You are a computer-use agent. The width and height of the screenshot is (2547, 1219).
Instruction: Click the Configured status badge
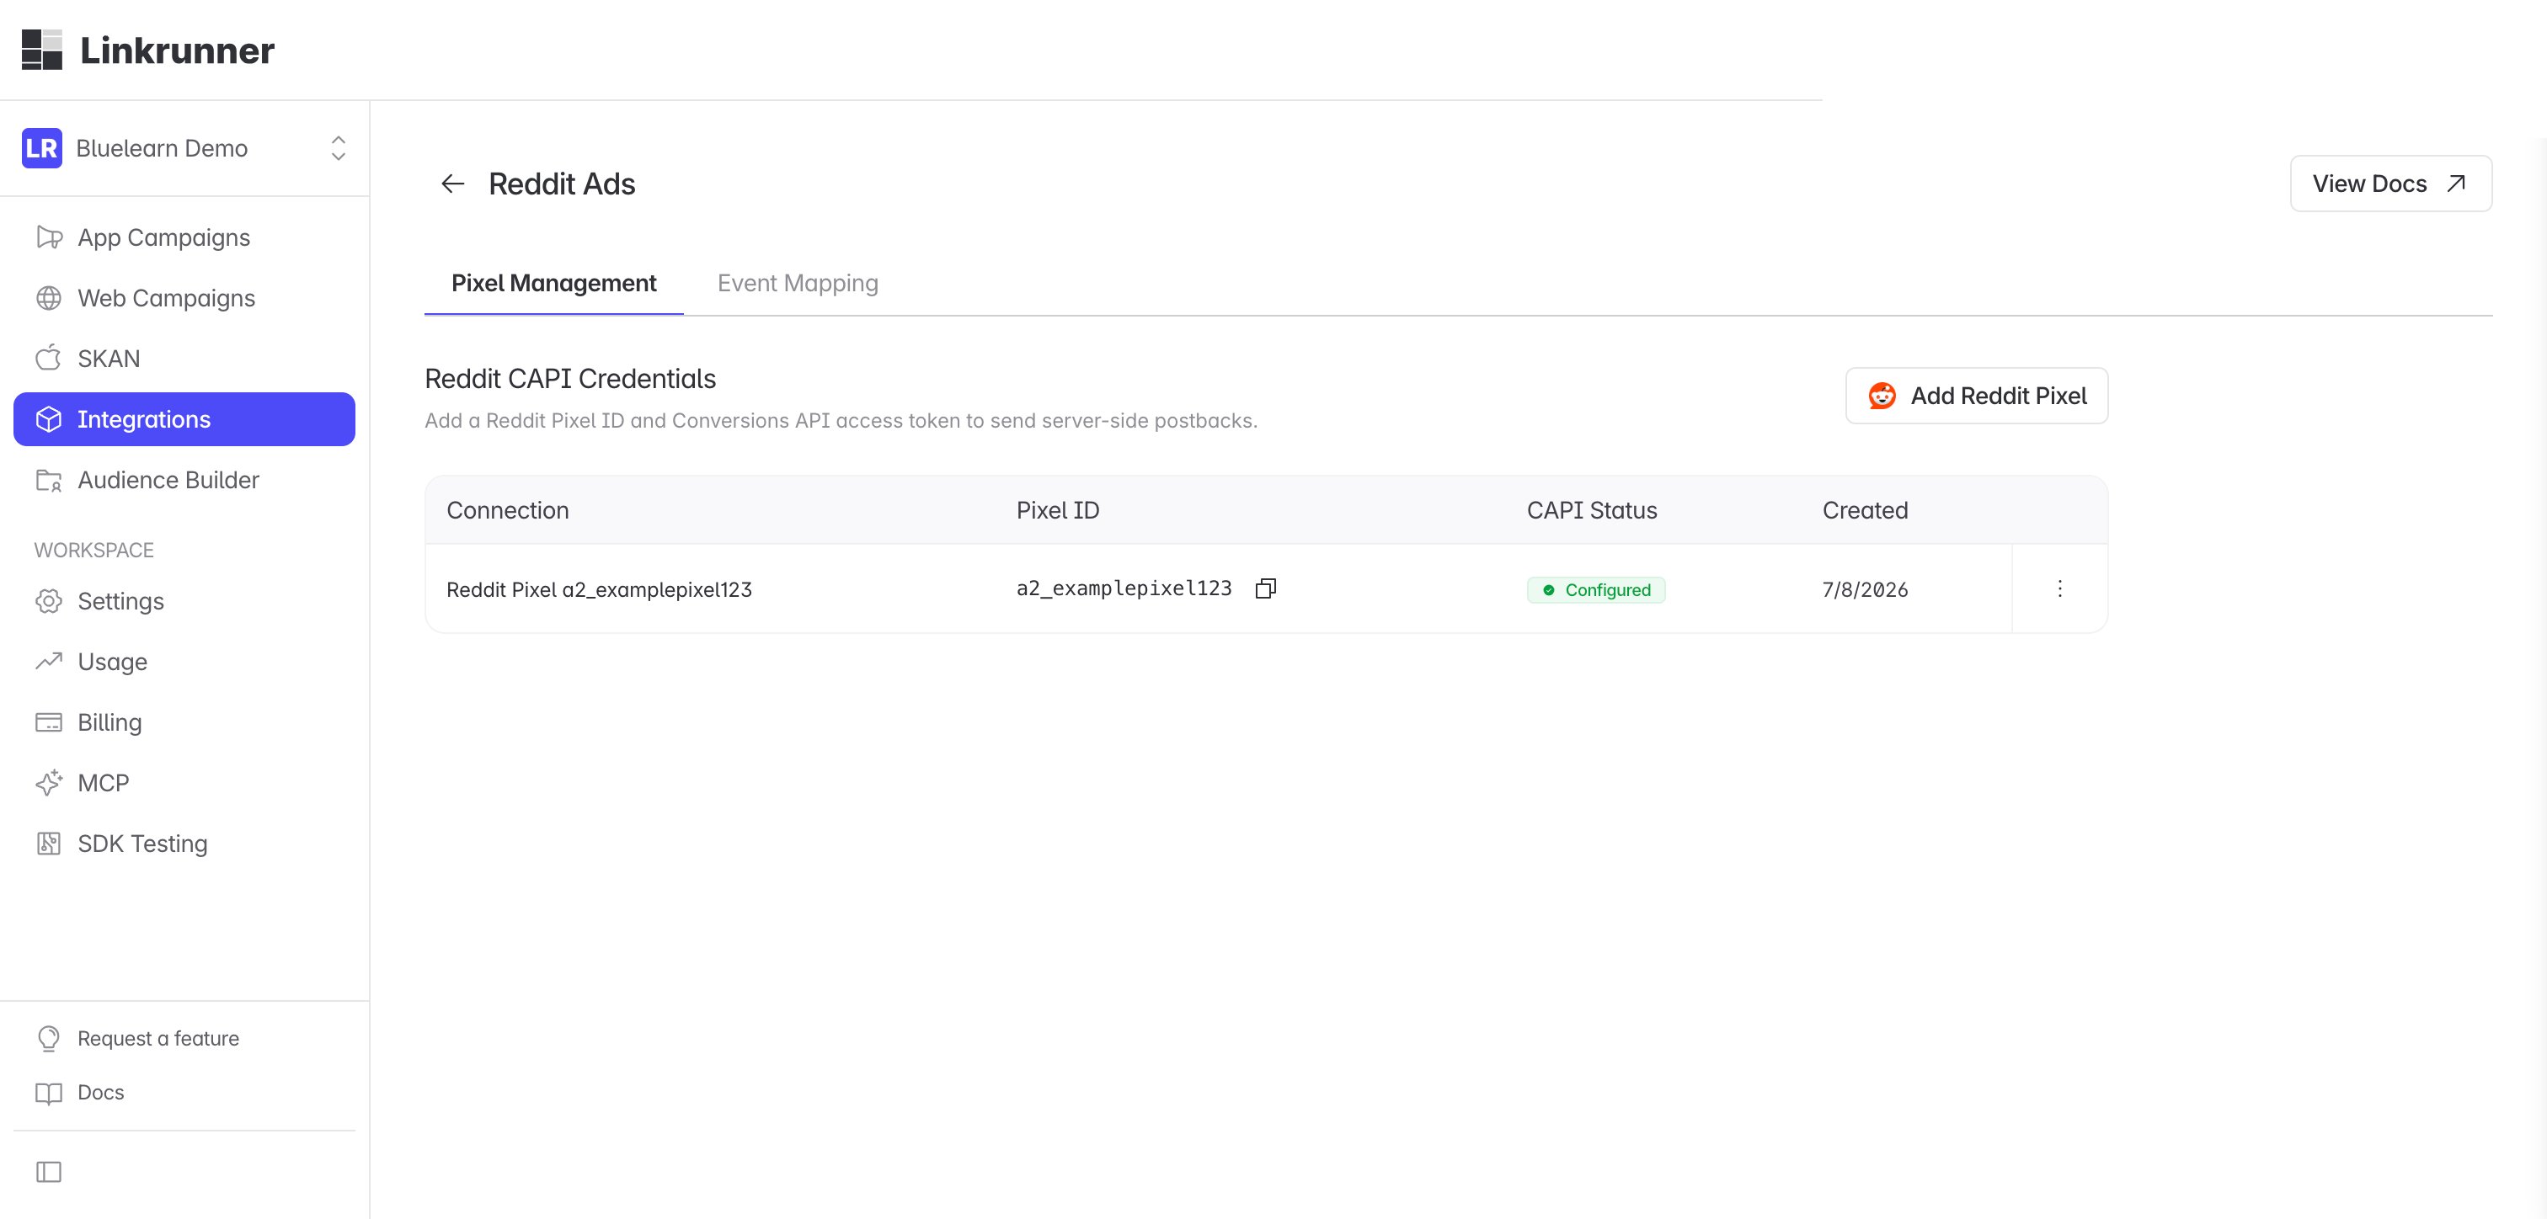1596,590
